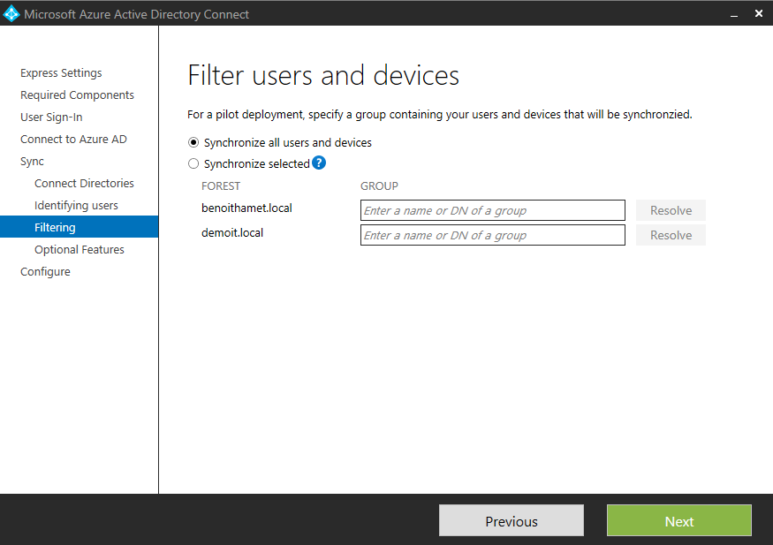Go back with the Previous button

(x=511, y=521)
